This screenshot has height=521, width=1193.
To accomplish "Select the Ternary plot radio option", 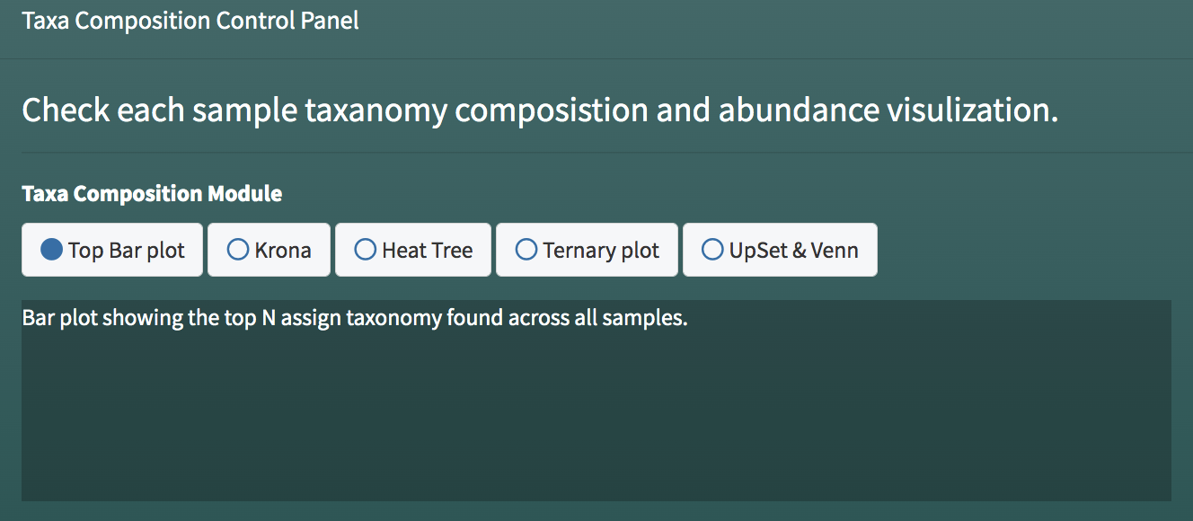I will 587,250.
